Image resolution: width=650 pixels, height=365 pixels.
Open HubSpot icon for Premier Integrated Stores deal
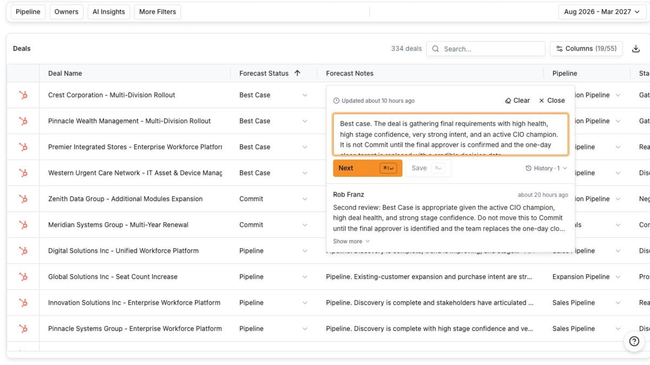point(23,147)
